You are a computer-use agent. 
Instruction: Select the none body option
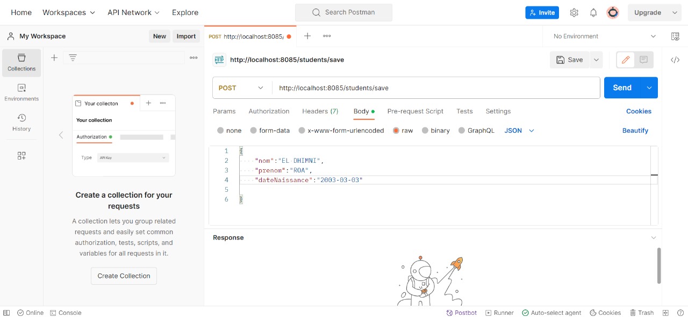[x=230, y=130]
